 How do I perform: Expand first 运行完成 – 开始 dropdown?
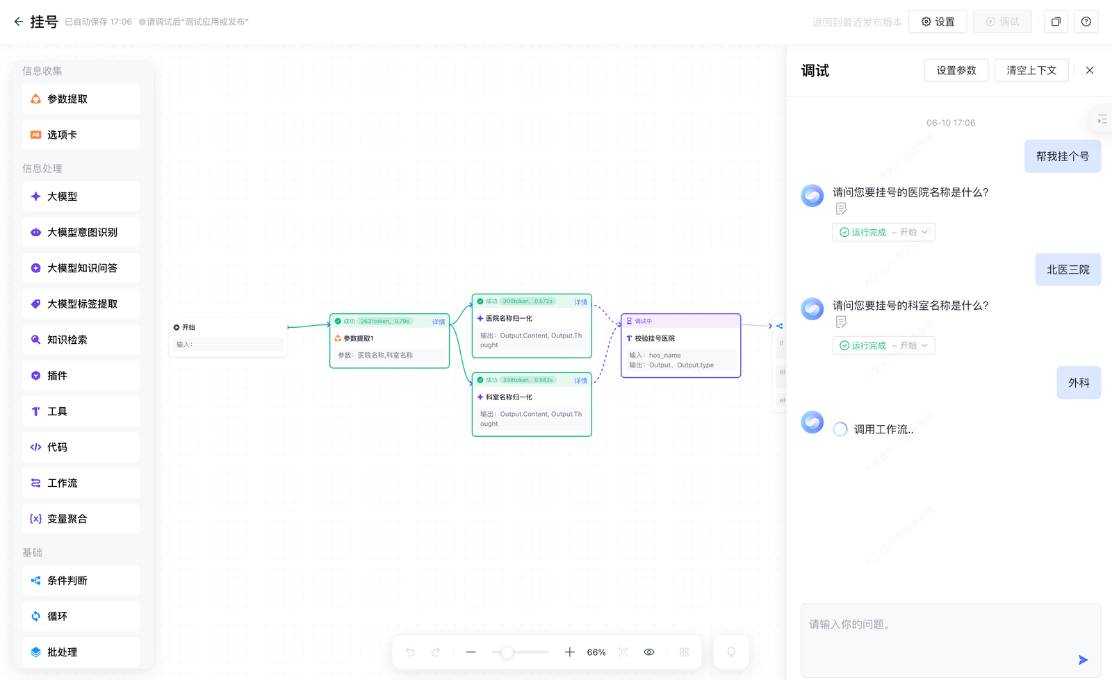(x=883, y=232)
